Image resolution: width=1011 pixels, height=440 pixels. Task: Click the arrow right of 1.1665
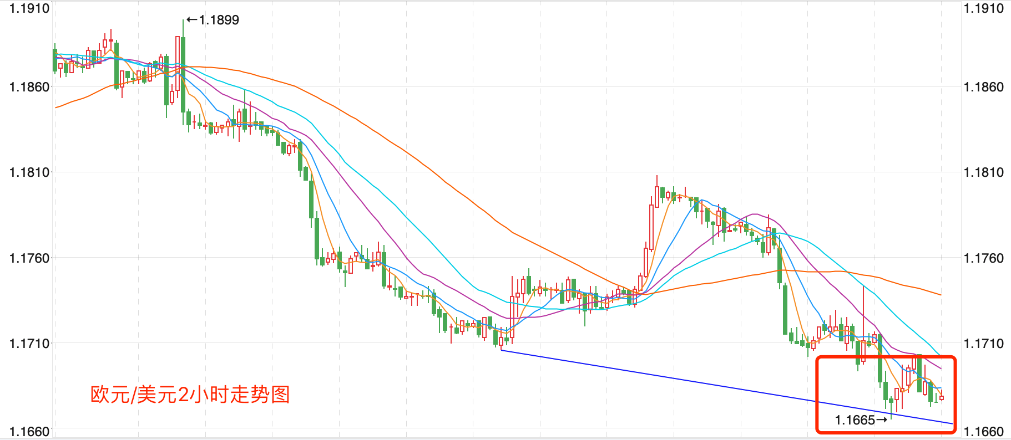tap(882, 420)
